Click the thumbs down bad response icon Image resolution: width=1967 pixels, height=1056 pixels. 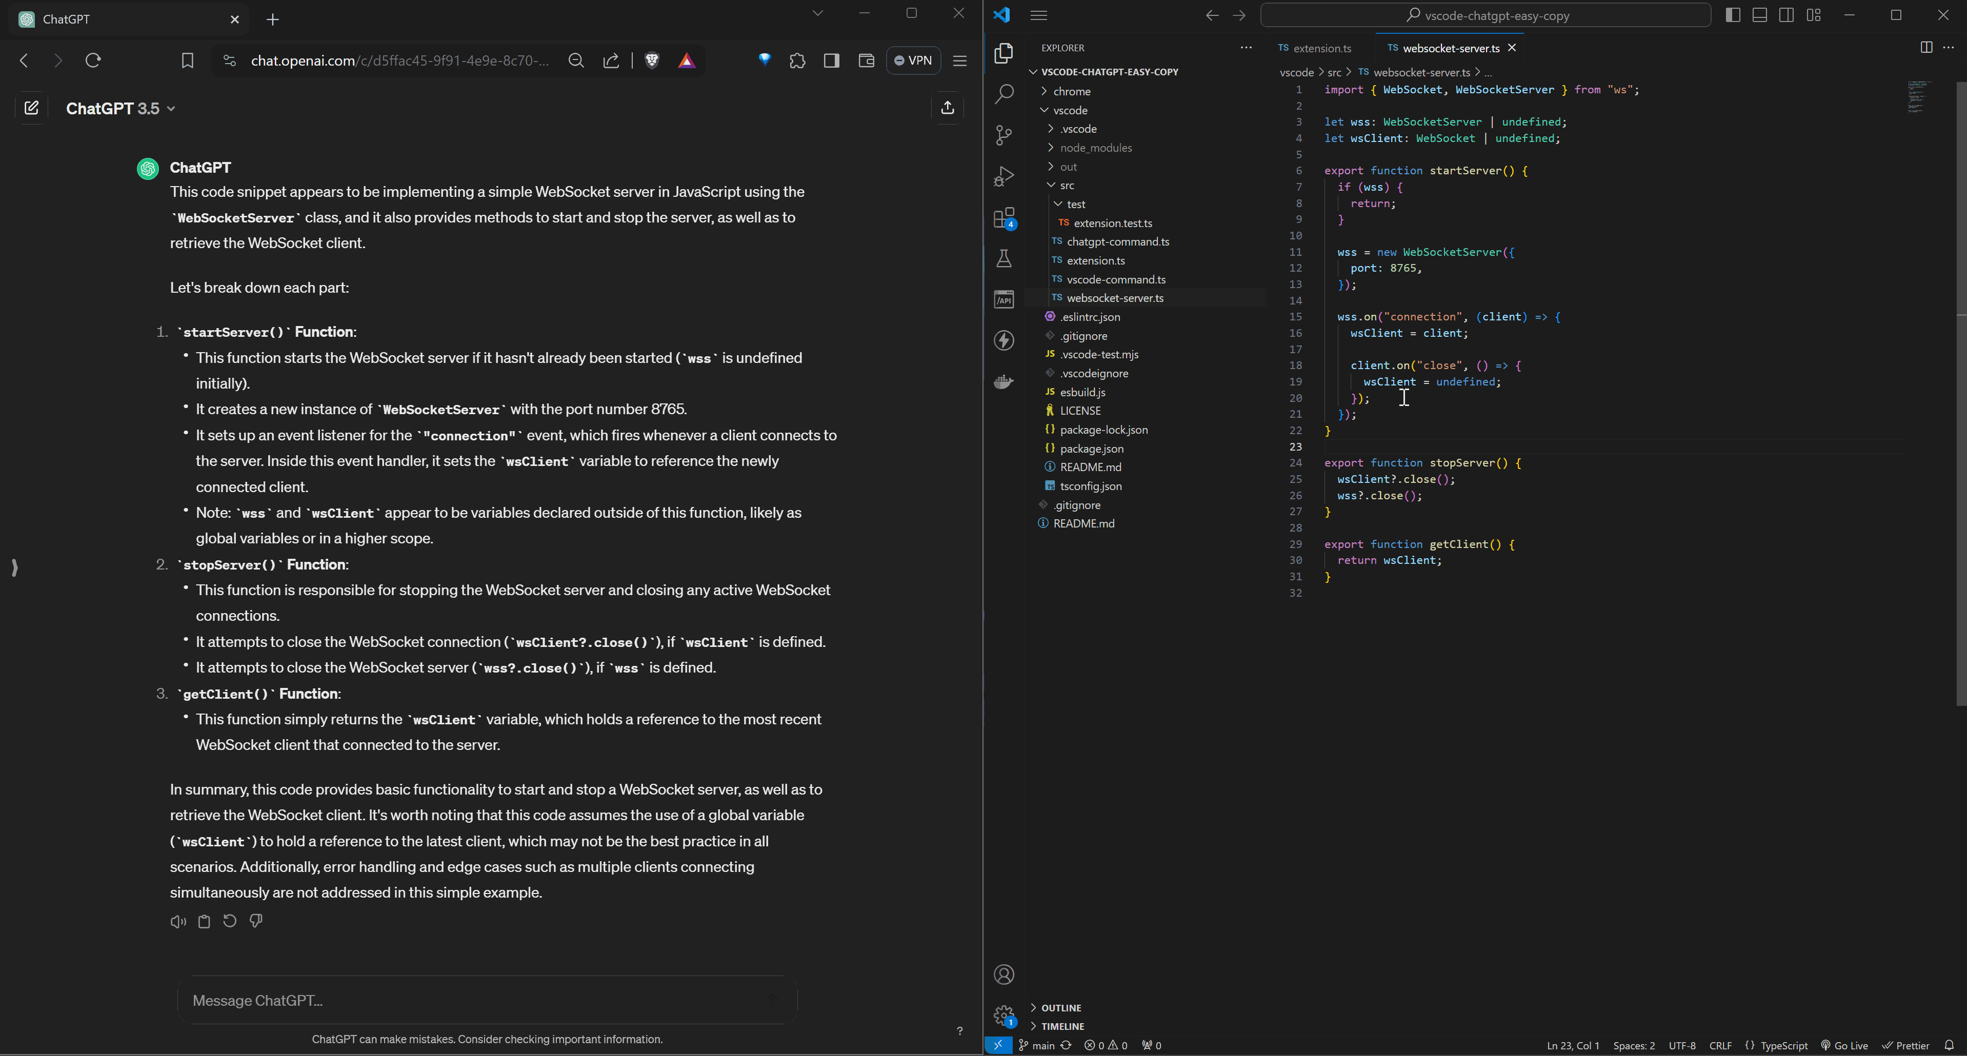pos(256,922)
